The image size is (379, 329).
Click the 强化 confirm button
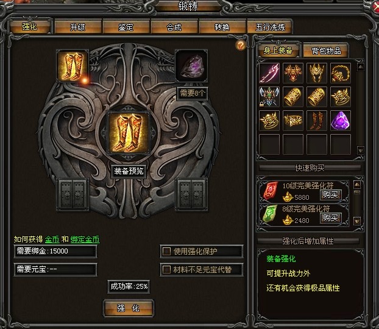point(129,308)
